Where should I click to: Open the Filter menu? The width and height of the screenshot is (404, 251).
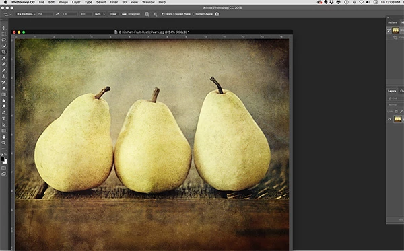[114, 2]
